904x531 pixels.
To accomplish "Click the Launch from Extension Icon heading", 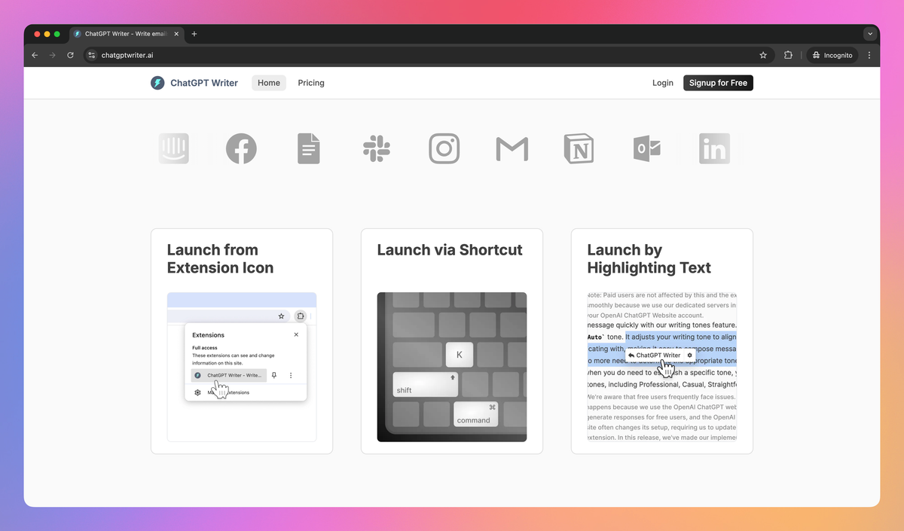I will [x=220, y=259].
